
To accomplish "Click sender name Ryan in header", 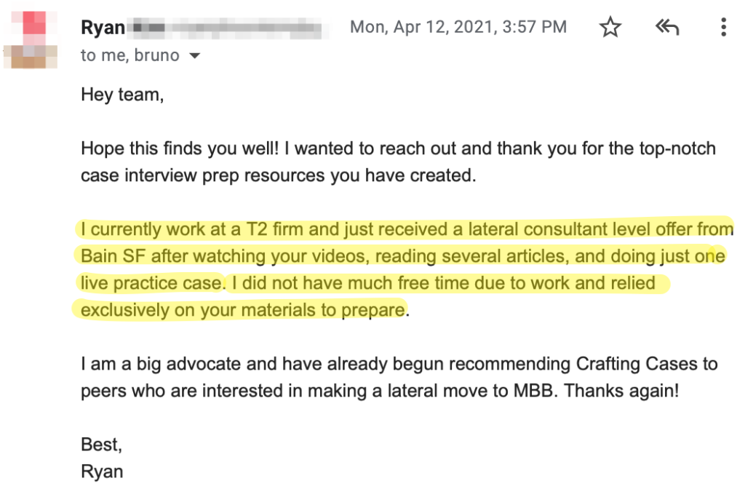I will tap(103, 27).
